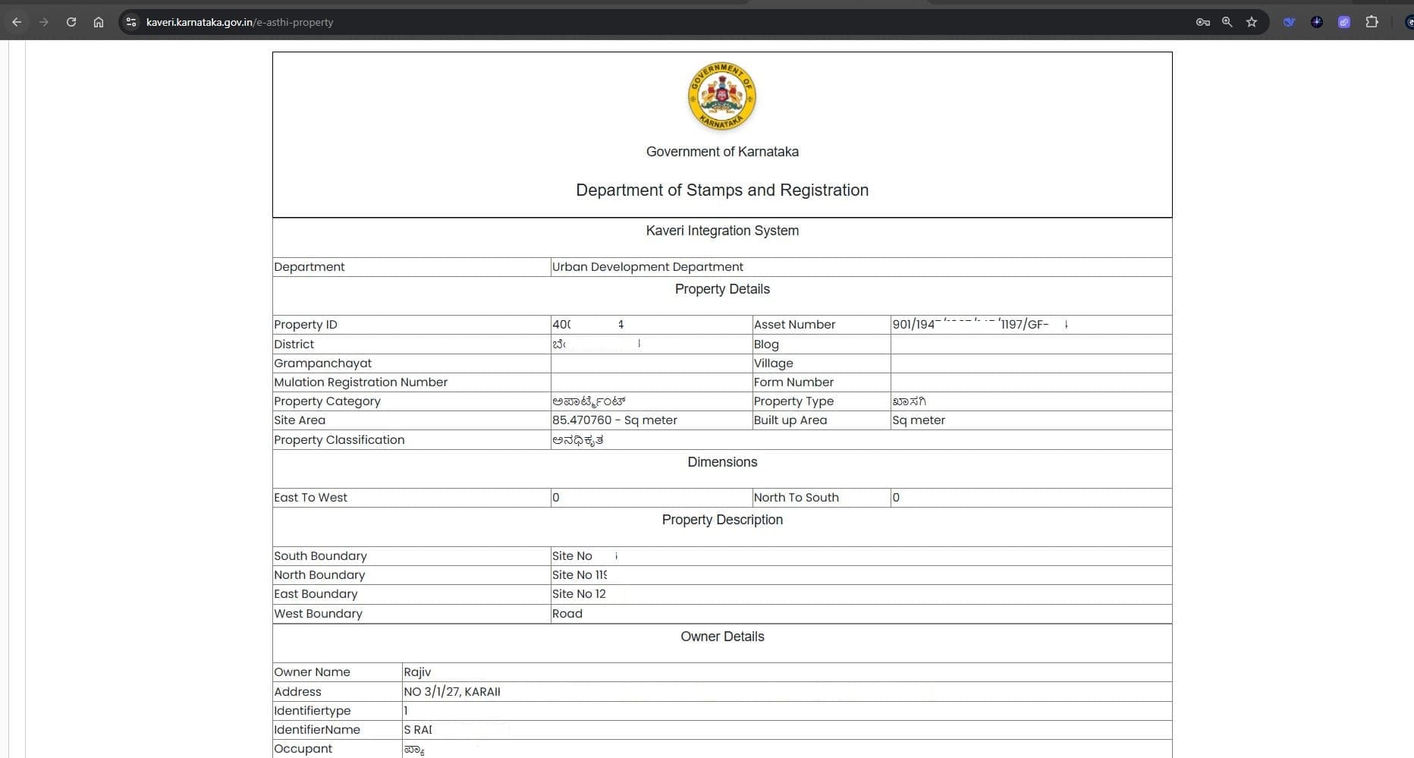Click the browser back arrow
Screen dimensions: 1414x758
(x=17, y=22)
